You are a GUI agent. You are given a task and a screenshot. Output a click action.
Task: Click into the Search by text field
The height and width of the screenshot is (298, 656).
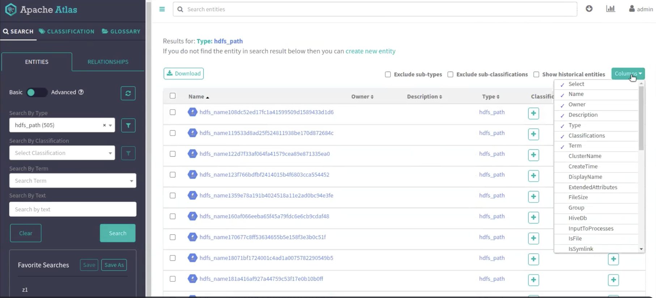[73, 209]
